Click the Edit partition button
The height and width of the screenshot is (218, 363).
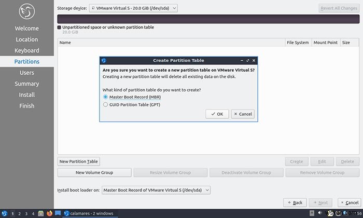tap(322, 161)
